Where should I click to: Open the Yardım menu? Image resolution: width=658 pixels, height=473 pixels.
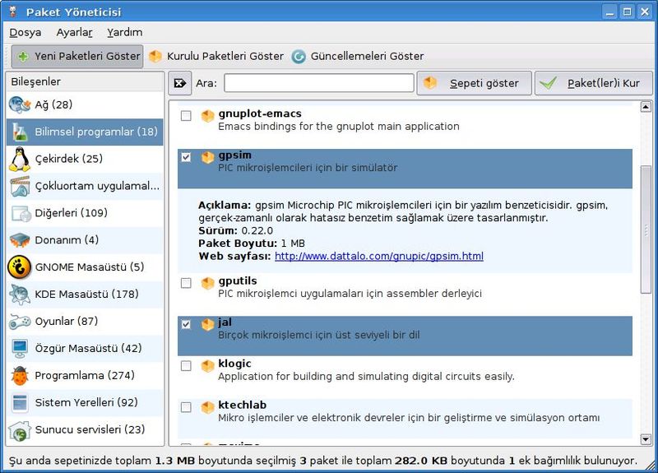[124, 32]
